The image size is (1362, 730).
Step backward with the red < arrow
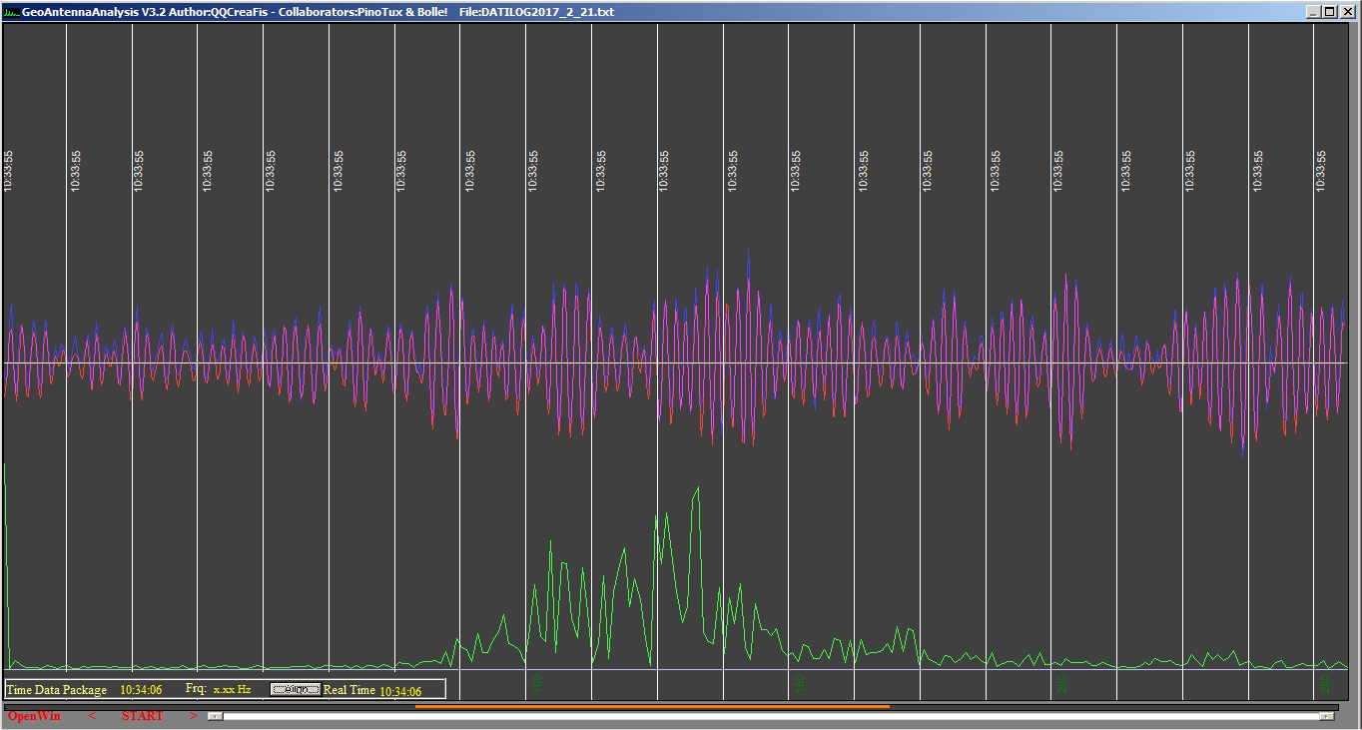pyautogui.click(x=92, y=716)
